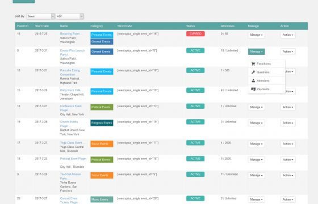The width and height of the screenshot is (318, 204).
Task: Open Action dropdown for Conference Event row
Action: pos(288,107)
